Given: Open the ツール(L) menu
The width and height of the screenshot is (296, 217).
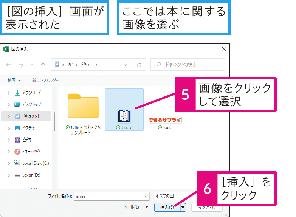Looking at the screenshot, I should tap(136, 207).
